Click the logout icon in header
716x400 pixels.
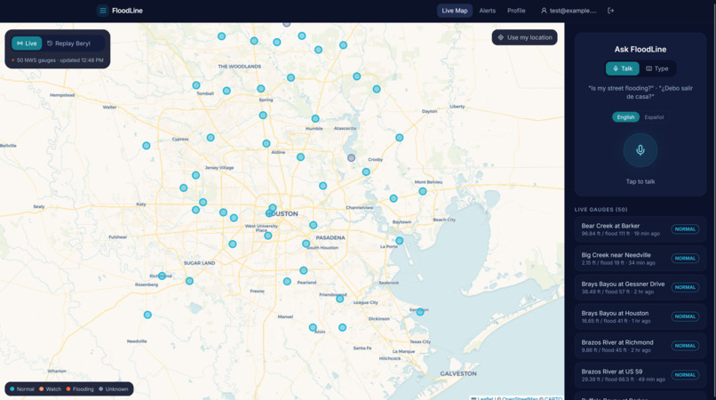pos(610,11)
